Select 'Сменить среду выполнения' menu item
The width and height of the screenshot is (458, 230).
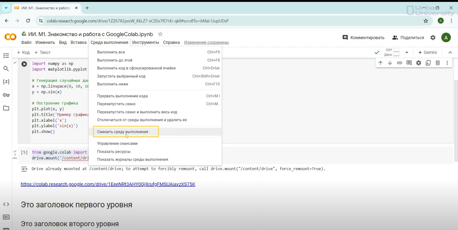coord(123,132)
